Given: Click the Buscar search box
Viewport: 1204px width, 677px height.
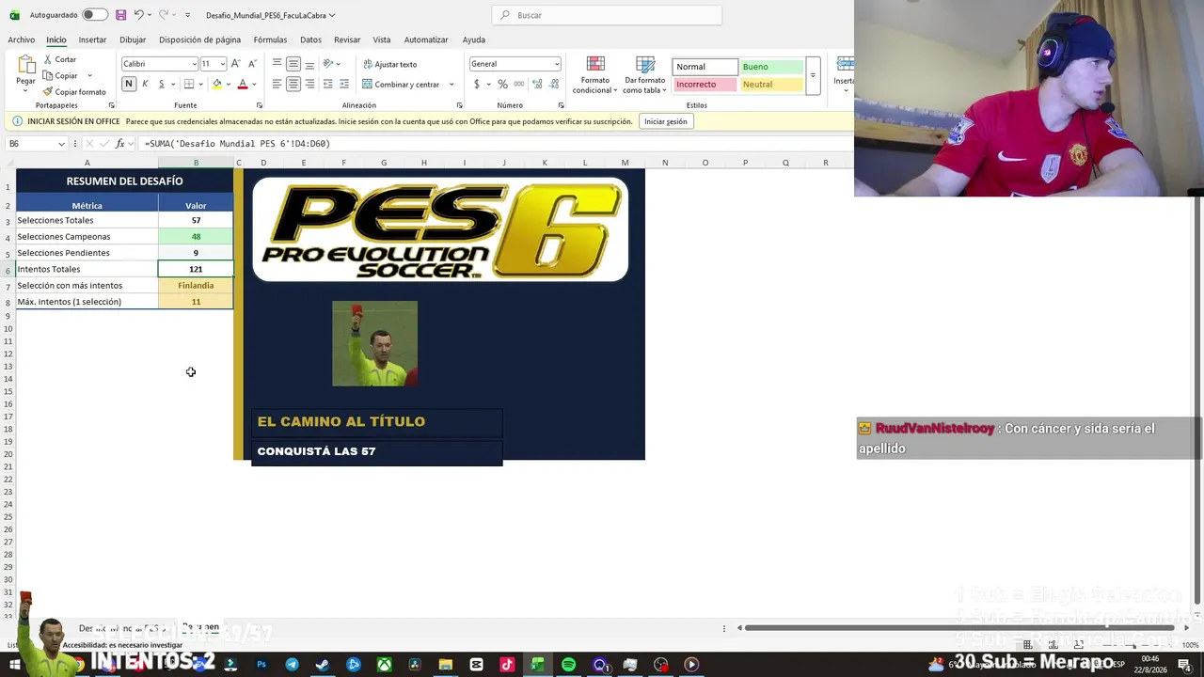Looking at the screenshot, I should 607,15.
